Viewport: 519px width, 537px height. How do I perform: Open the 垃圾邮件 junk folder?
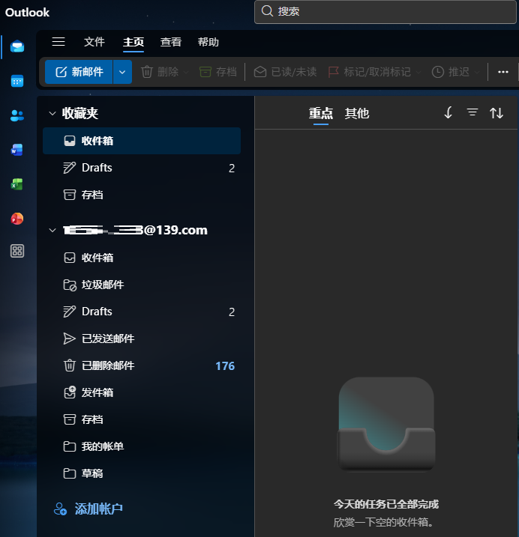tap(142, 285)
